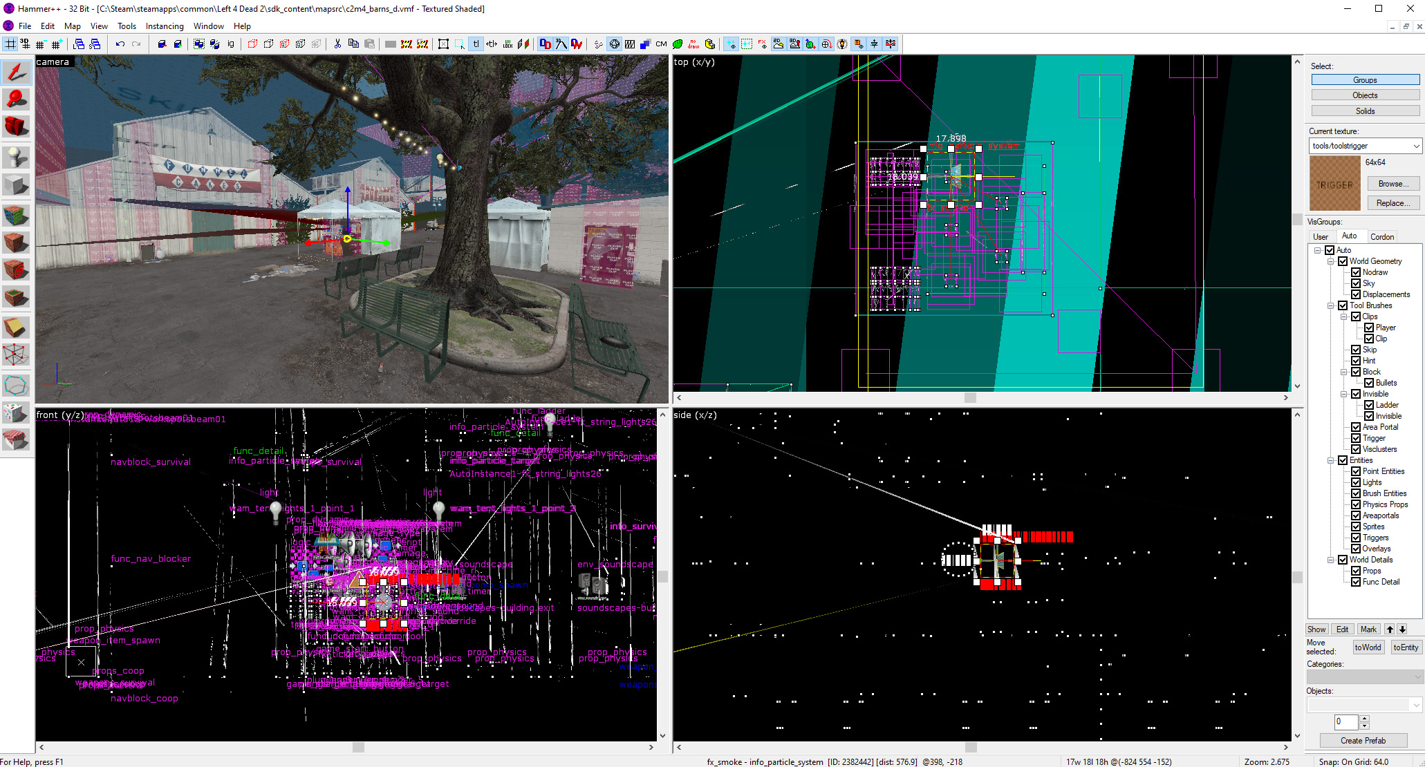1425x767 pixels.
Task: Collapse the Invisible node
Action: tap(1344, 394)
